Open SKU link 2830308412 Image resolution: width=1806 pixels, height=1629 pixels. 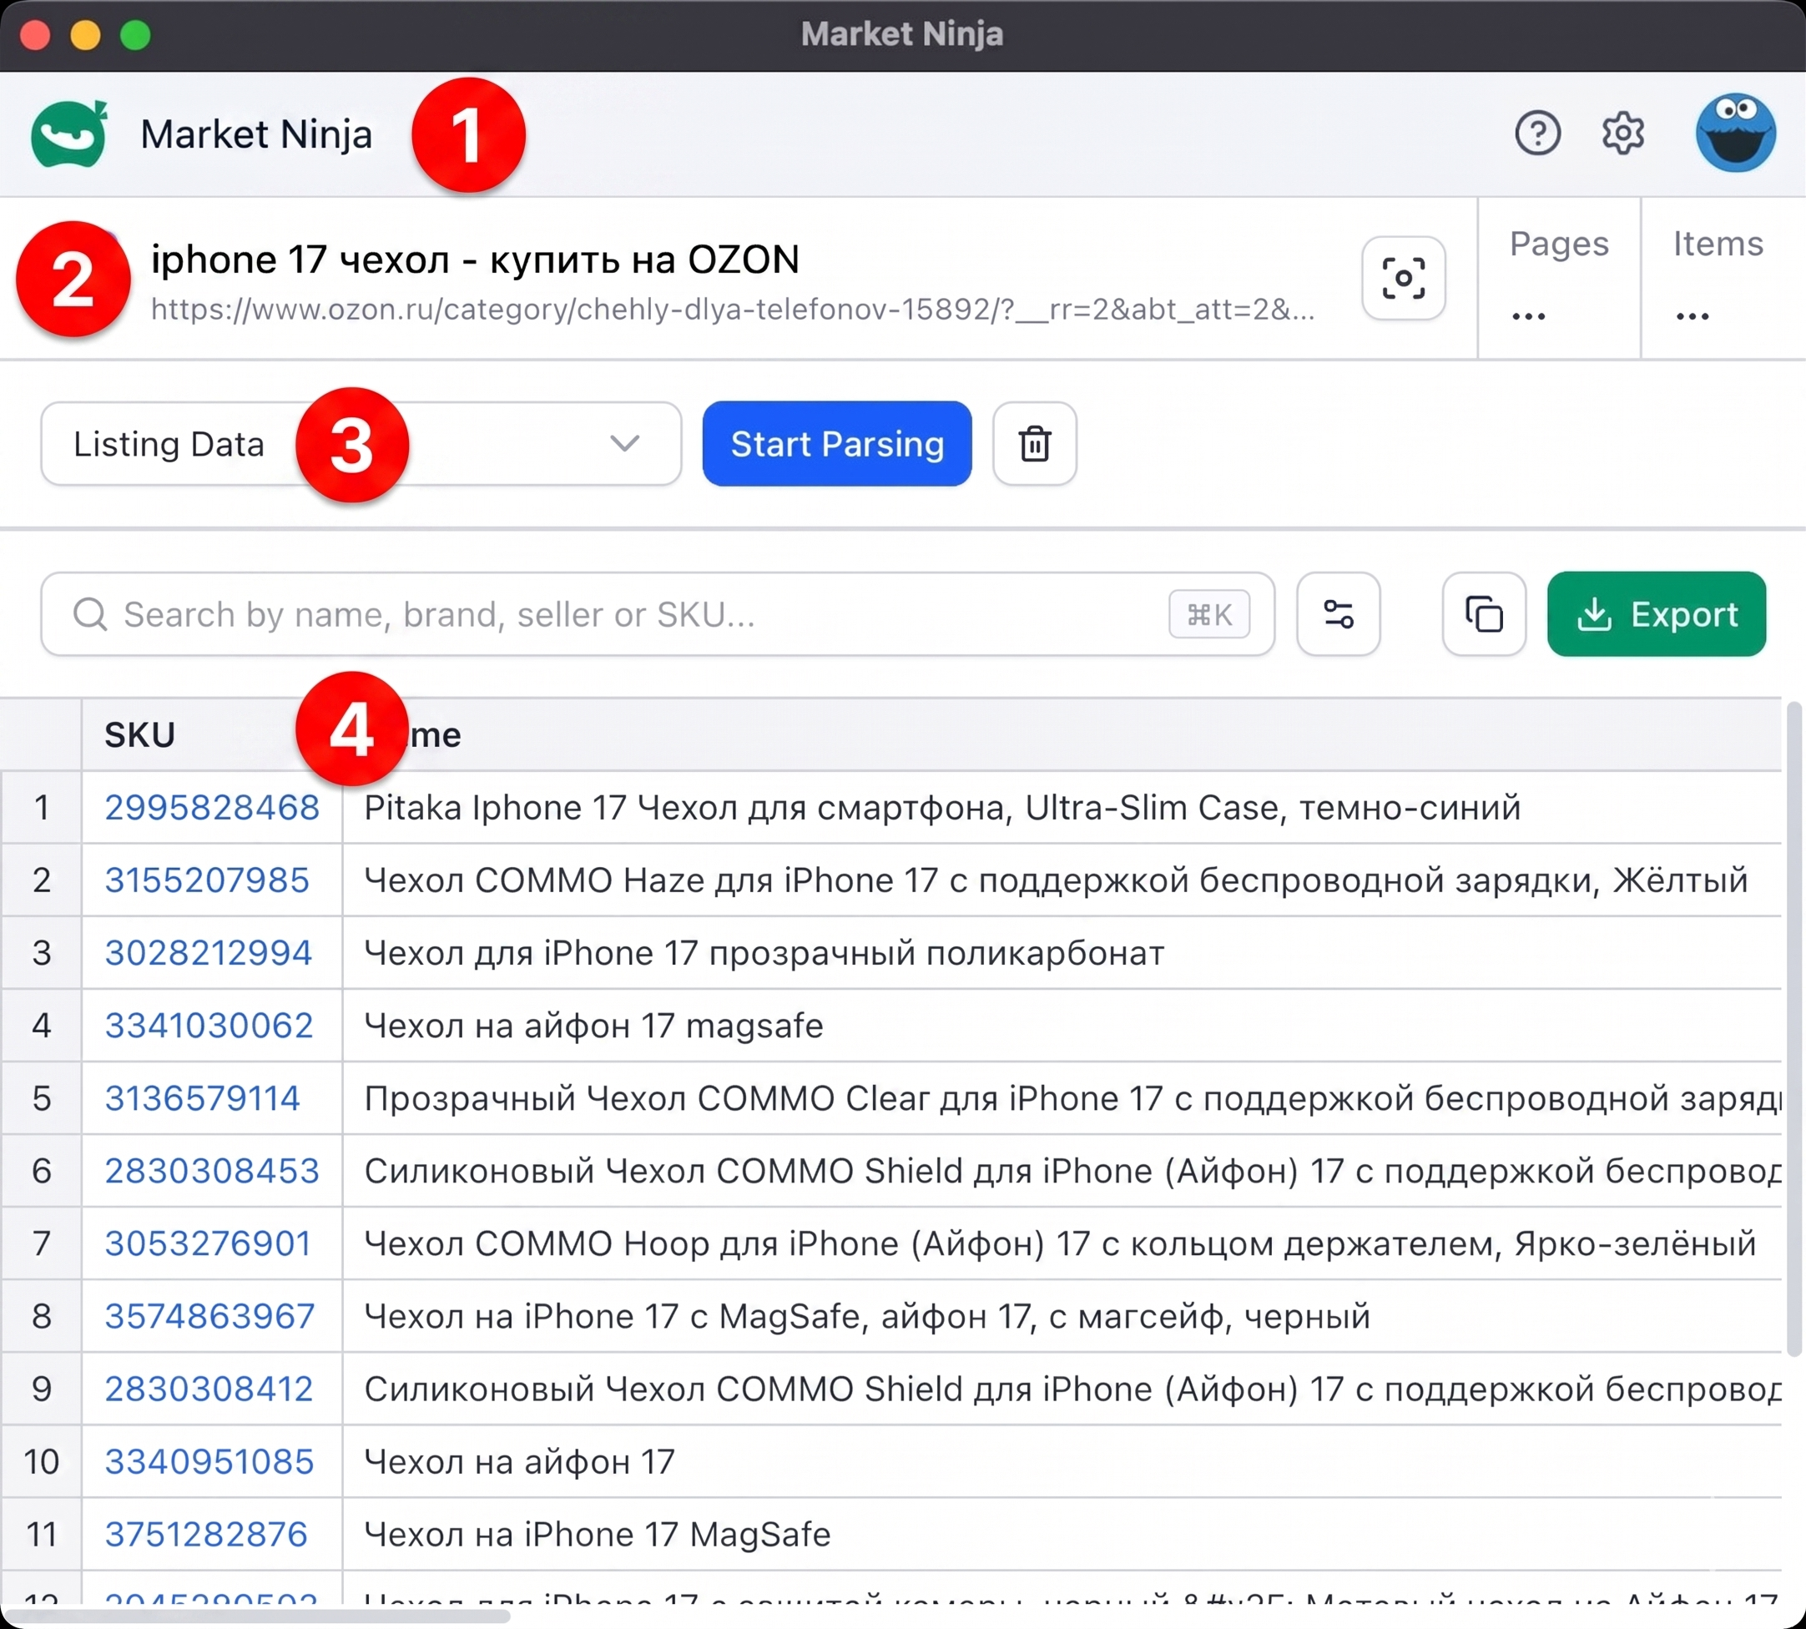point(209,1389)
